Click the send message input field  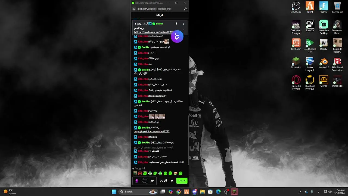[x=145, y=180]
